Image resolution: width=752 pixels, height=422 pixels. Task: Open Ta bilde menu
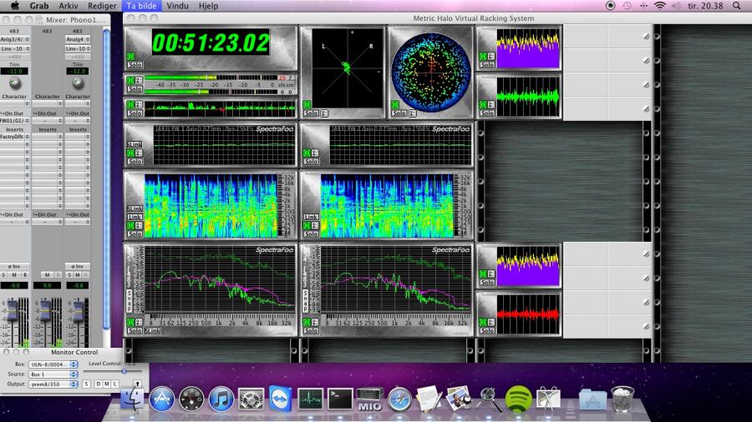141,6
